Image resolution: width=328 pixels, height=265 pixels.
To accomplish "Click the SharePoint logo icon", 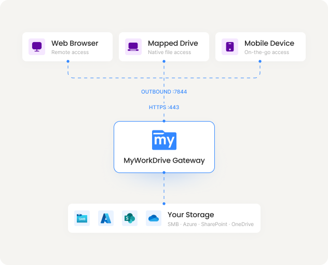I will (x=130, y=218).
